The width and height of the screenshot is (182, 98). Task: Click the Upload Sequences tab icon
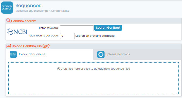click(x=13, y=54)
